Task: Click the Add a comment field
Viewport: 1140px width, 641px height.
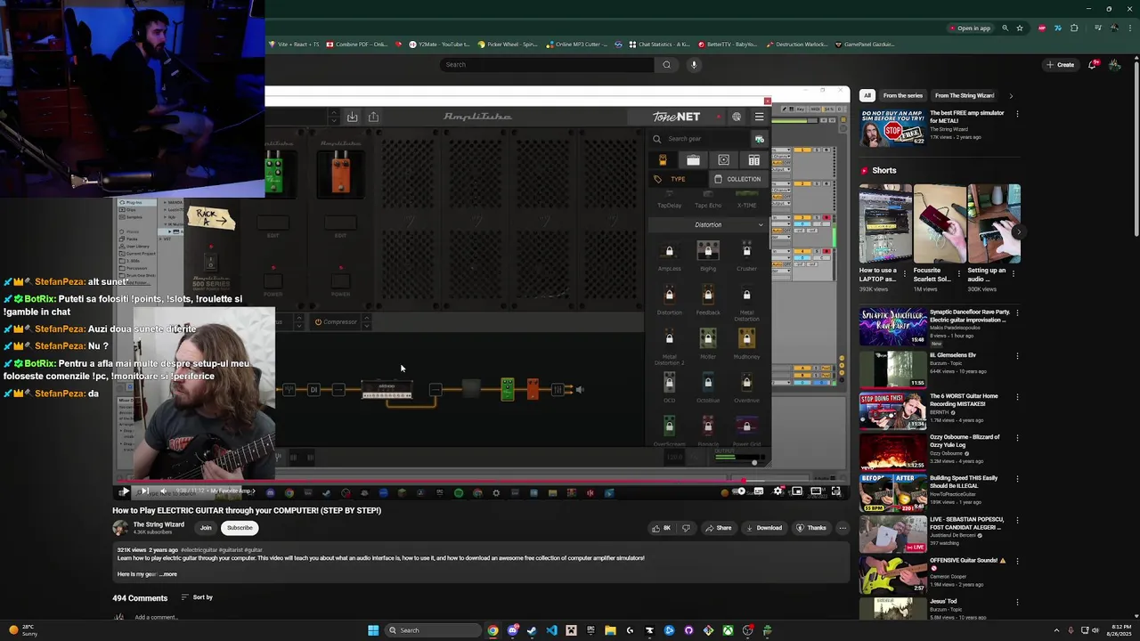Action: (x=156, y=617)
